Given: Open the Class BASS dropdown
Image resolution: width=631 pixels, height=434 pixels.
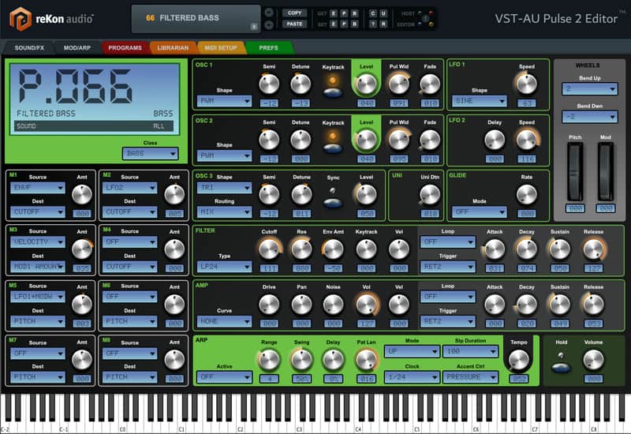Looking at the screenshot, I should coord(150,153).
